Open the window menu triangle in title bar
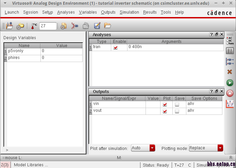This screenshot has height=168, width=236. (5, 3)
